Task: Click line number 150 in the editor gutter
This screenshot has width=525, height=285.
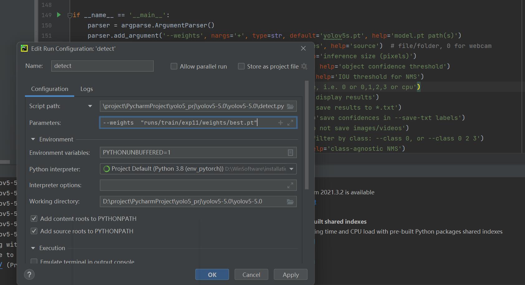Action: click(x=46, y=25)
